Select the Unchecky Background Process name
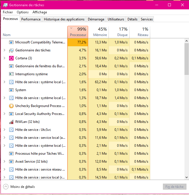 click(40, 106)
